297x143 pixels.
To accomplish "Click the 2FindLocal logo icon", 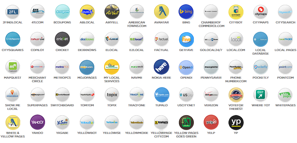I will click(13, 12).
